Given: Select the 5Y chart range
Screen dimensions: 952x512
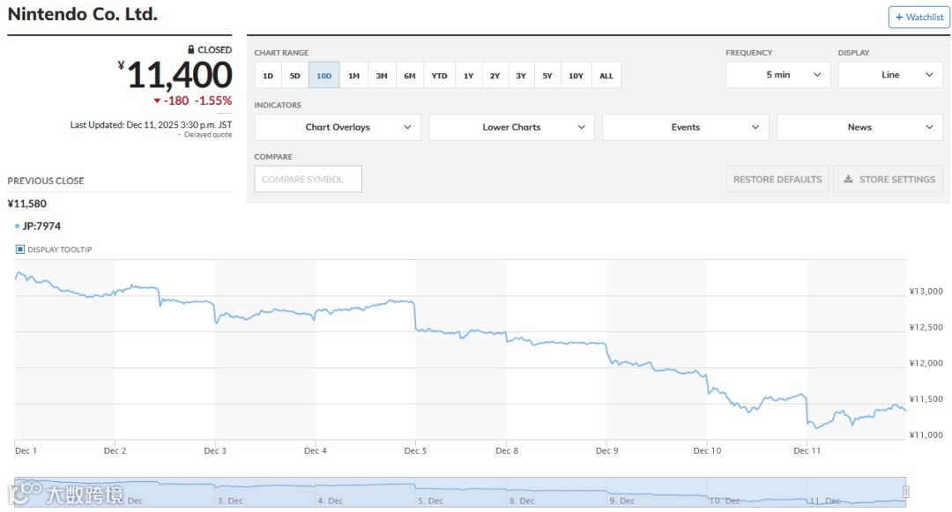Looking at the screenshot, I should [x=547, y=76].
